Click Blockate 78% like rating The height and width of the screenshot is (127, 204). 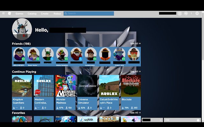click(125, 108)
